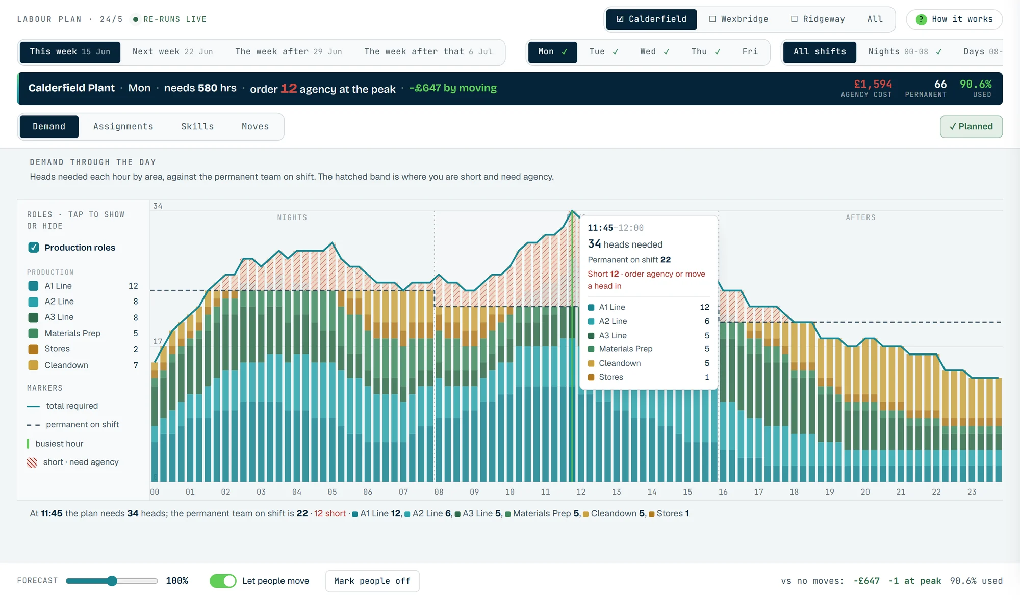Select Mon day tab

552,52
